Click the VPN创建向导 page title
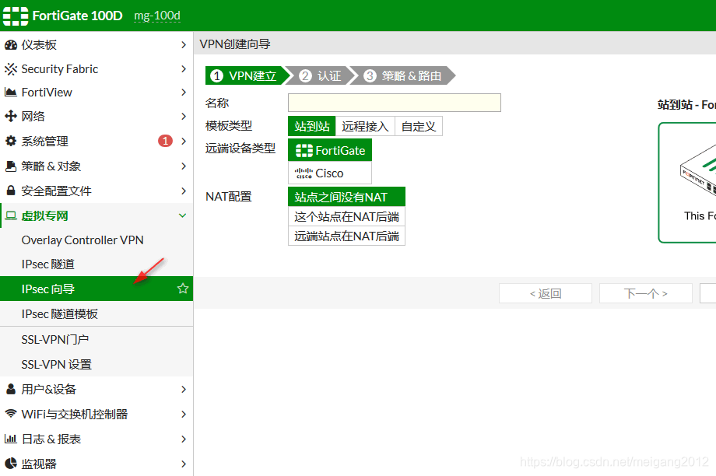This screenshot has width=716, height=476. (235, 44)
